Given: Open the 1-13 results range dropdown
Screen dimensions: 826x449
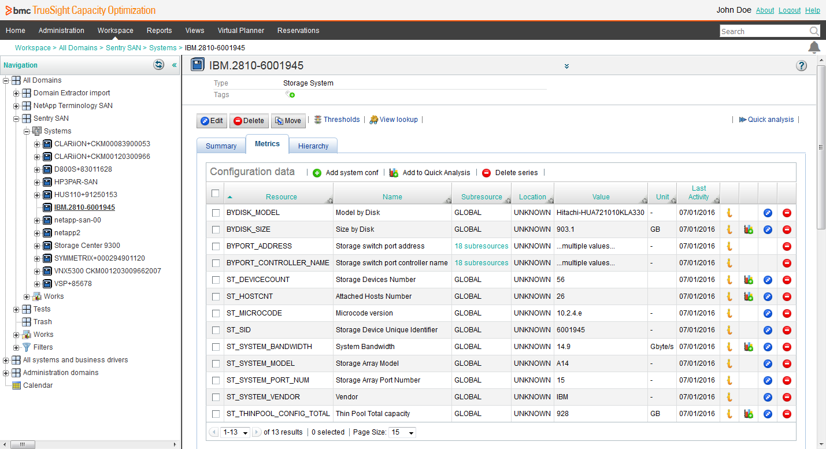Looking at the screenshot, I should pos(235,432).
